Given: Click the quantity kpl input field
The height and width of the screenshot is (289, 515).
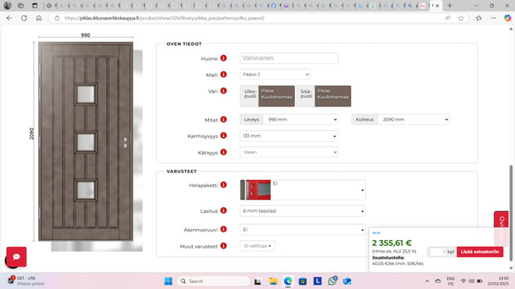Looking at the screenshot, I should pos(438,252).
